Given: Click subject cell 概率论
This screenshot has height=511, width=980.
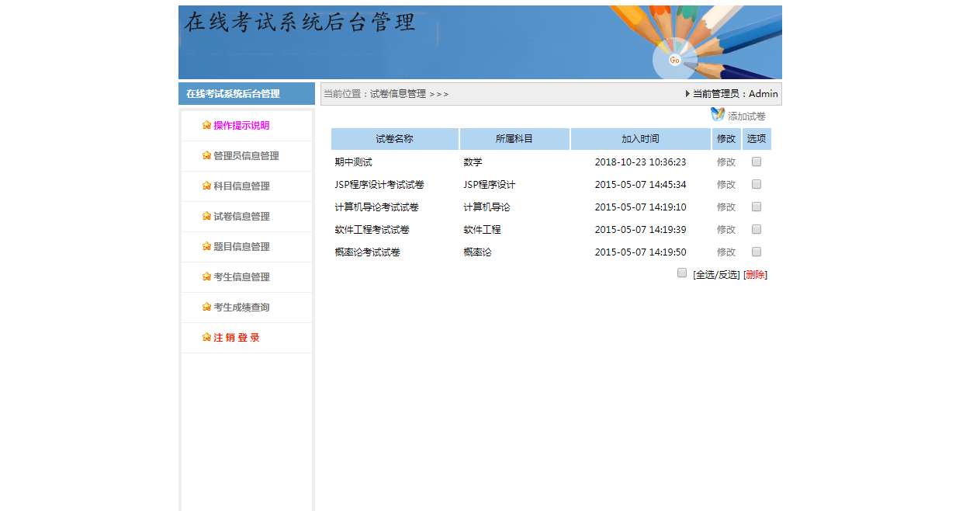Looking at the screenshot, I should point(477,252).
